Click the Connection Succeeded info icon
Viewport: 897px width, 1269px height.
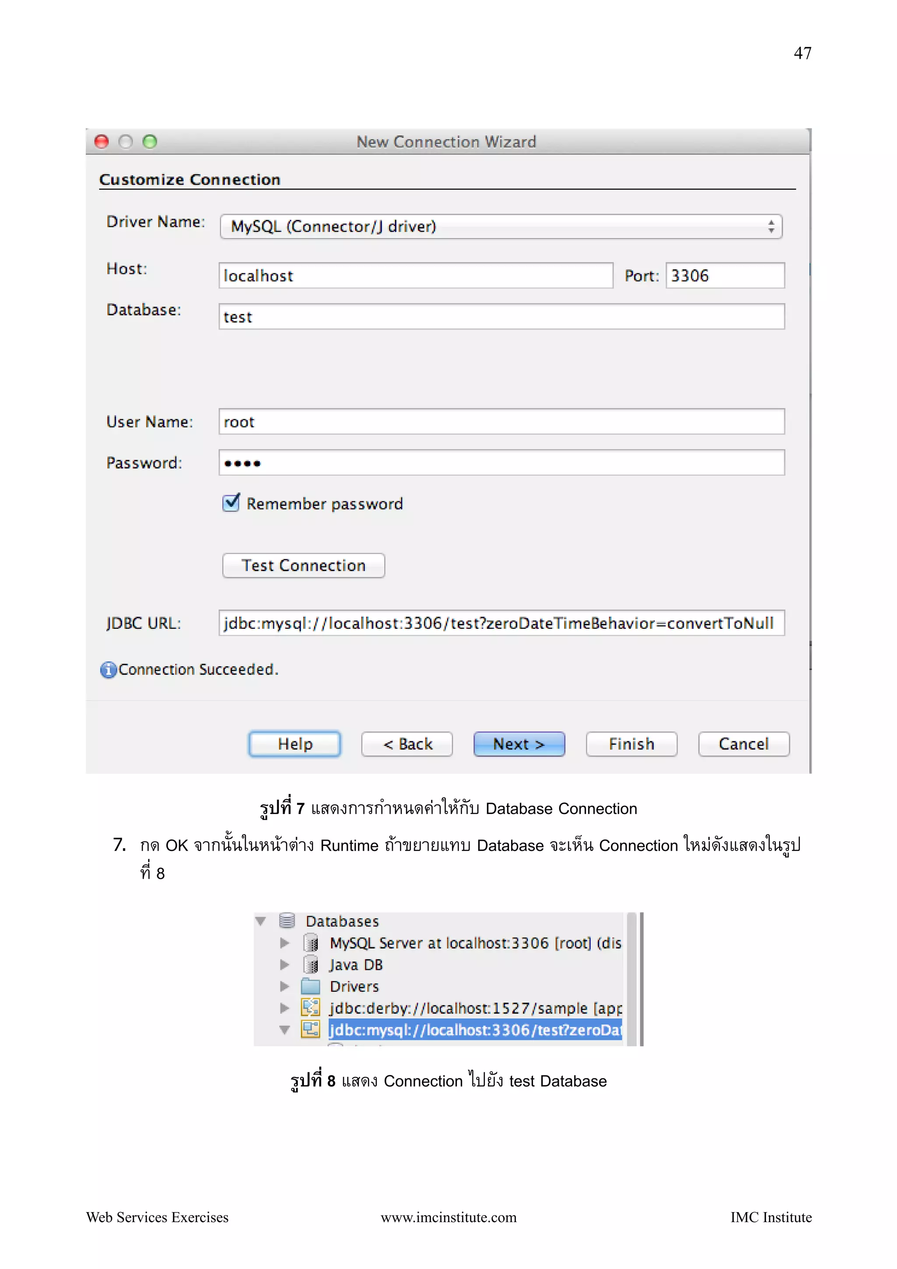108,670
